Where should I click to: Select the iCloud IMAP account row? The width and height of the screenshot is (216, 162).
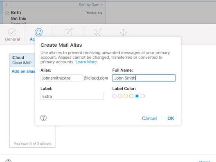tap(22, 60)
